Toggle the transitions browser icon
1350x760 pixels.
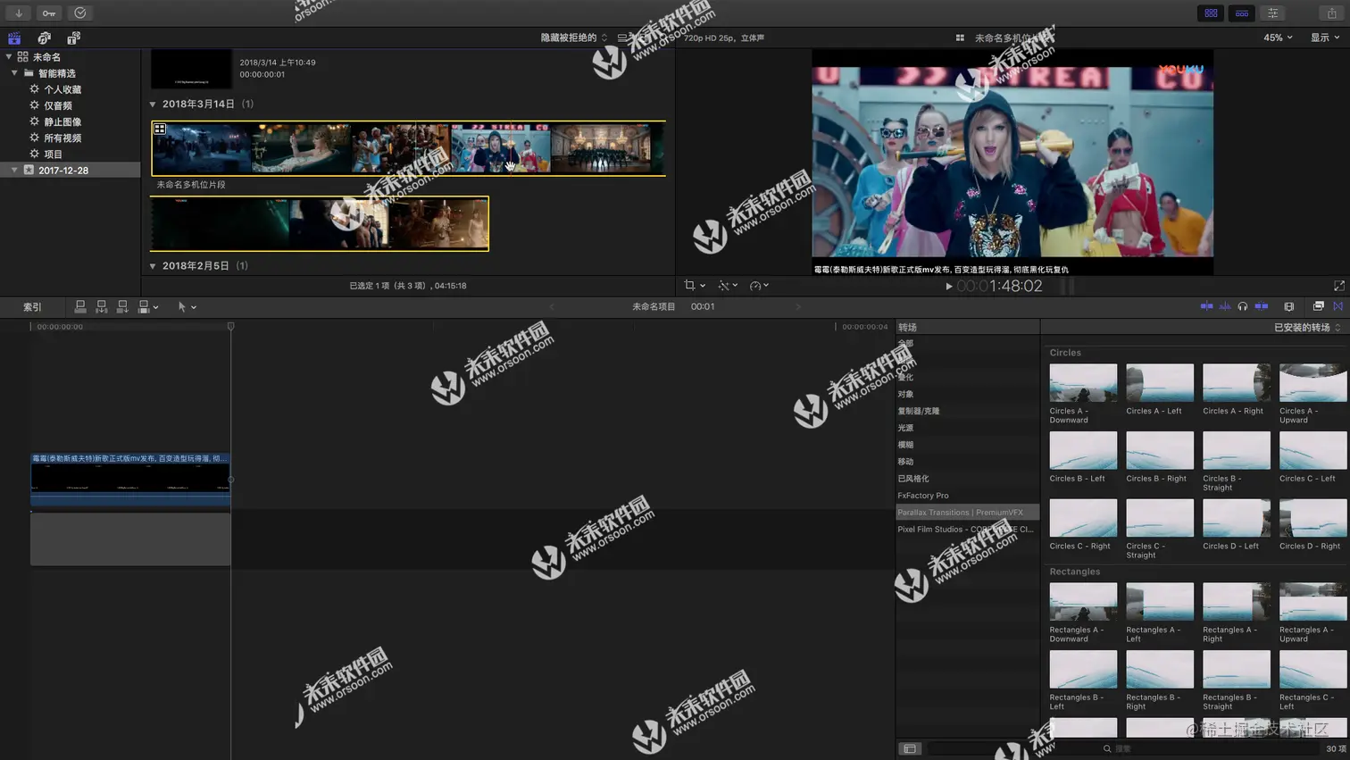click(1337, 306)
